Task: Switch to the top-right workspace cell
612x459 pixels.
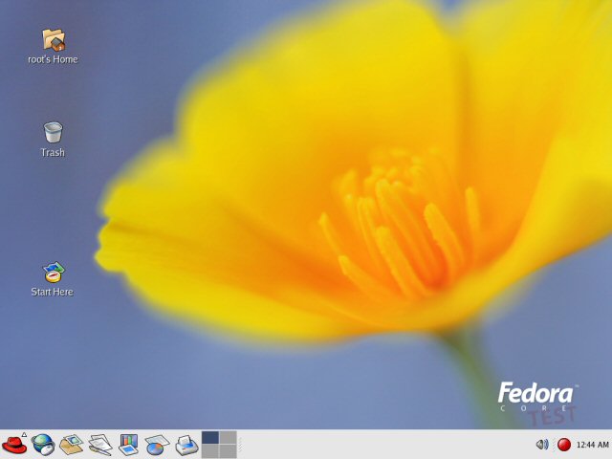Action: (x=228, y=438)
